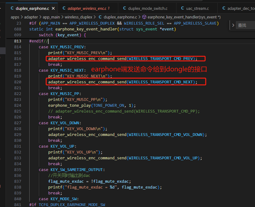Click the C file icon on duplex_mode_switch.c tab
Screen dimensions: 255x207
click(x=124, y=8)
